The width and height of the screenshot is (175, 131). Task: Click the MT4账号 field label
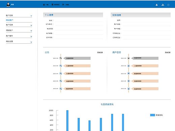[x=49, y=24]
